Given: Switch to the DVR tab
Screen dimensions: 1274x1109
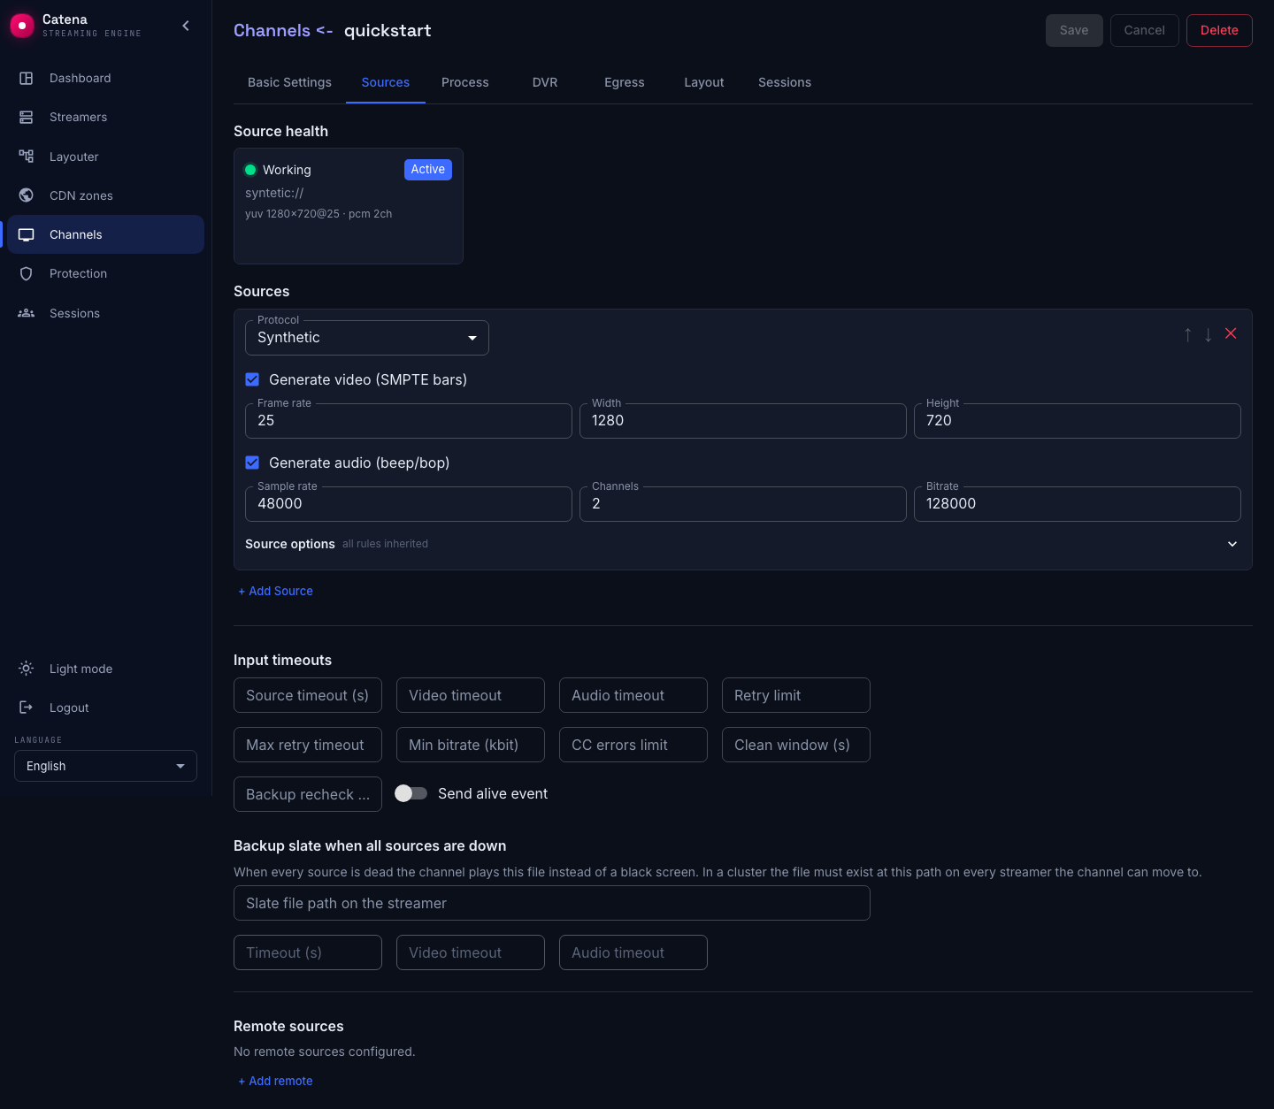Looking at the screenshot, I should 545,82.
